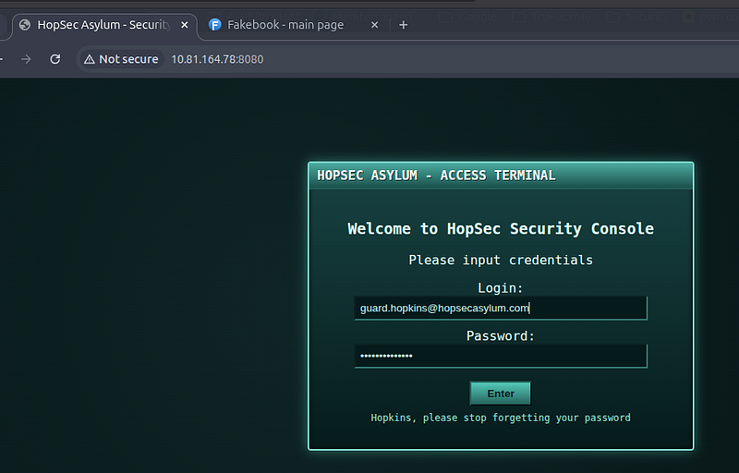739x473 pixels.
Task: Click the Password input field
Action: click(501, 357)
